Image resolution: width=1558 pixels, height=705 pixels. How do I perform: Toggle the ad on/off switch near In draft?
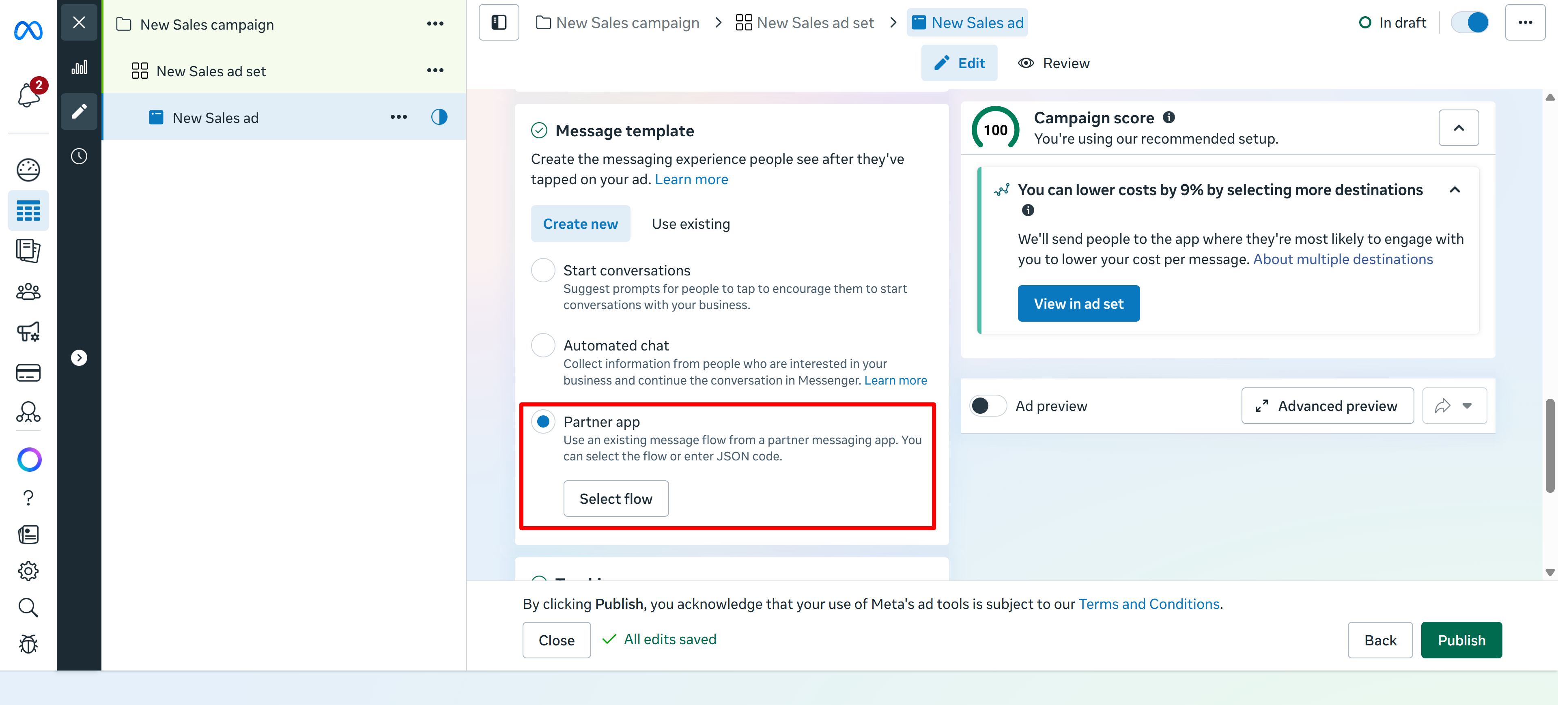(1470, 23)
